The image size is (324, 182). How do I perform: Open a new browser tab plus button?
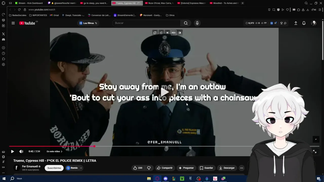242,3
